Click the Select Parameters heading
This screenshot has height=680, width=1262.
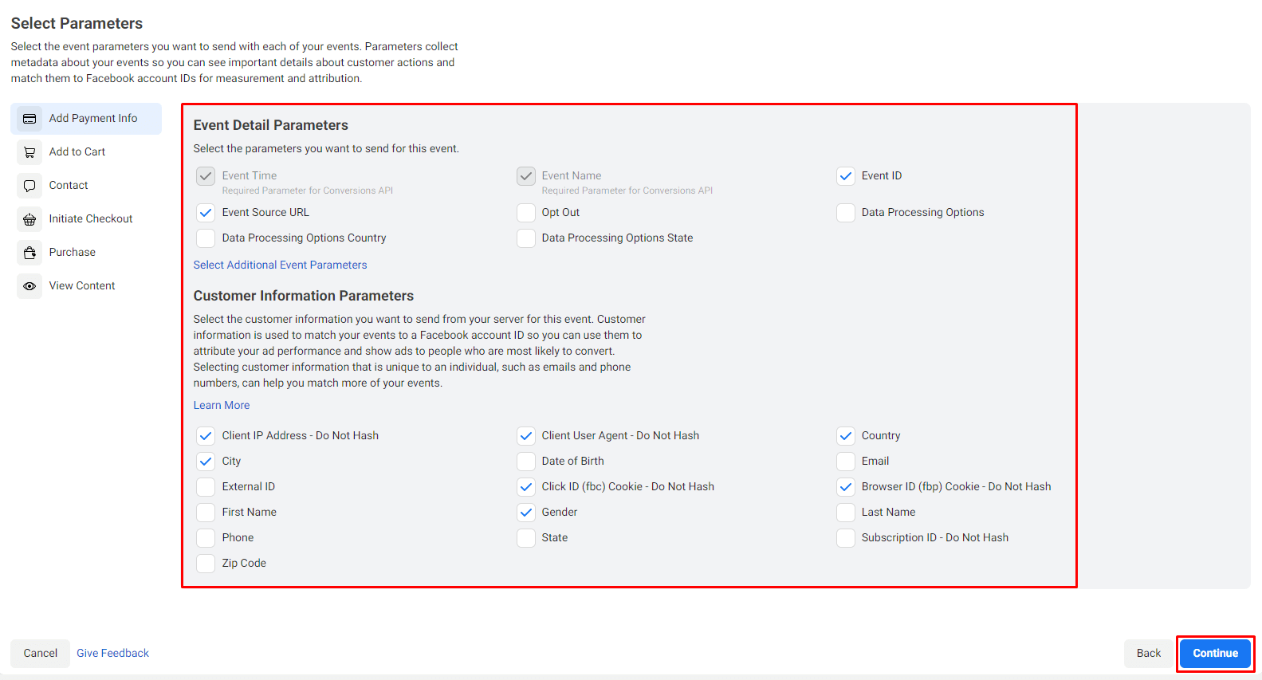[x=77, y=23]
